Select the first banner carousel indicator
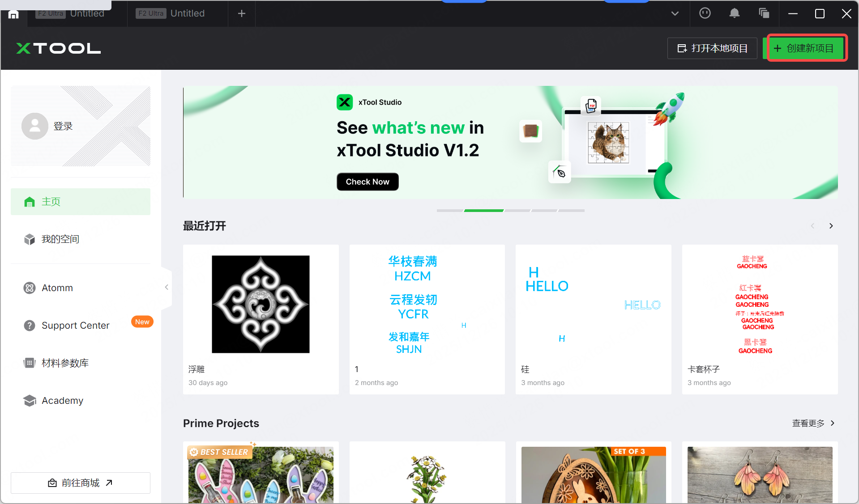The height and width of the screenshot is (504, 859). click(x=449, y=210)
